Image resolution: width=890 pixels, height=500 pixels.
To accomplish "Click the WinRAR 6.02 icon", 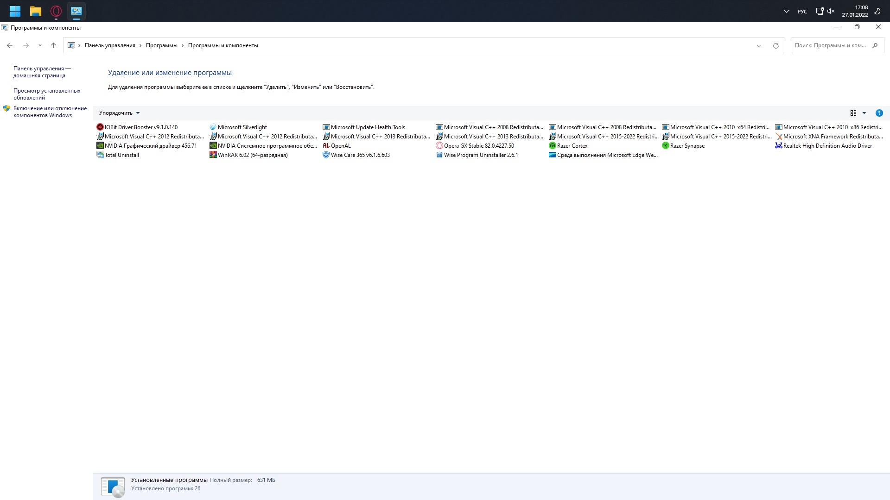I will pyautogui.click(x=213, y=155).
